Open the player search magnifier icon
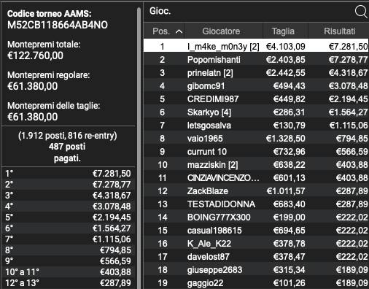 [361, 12]
